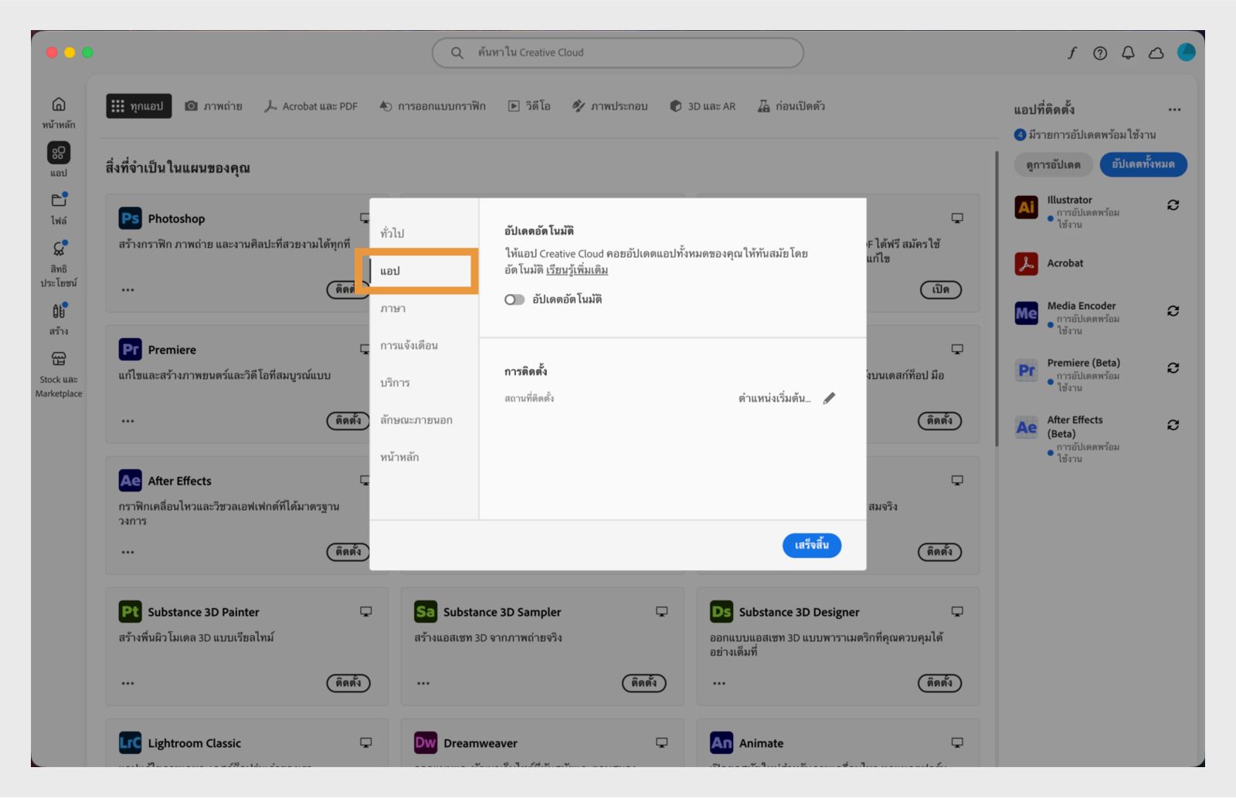
Task: Click the After Effects (Beta) update refresh icon
Action: (1173, 425)
